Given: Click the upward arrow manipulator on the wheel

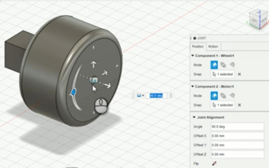Looking at the screenshot, I should tap(93, 65).
